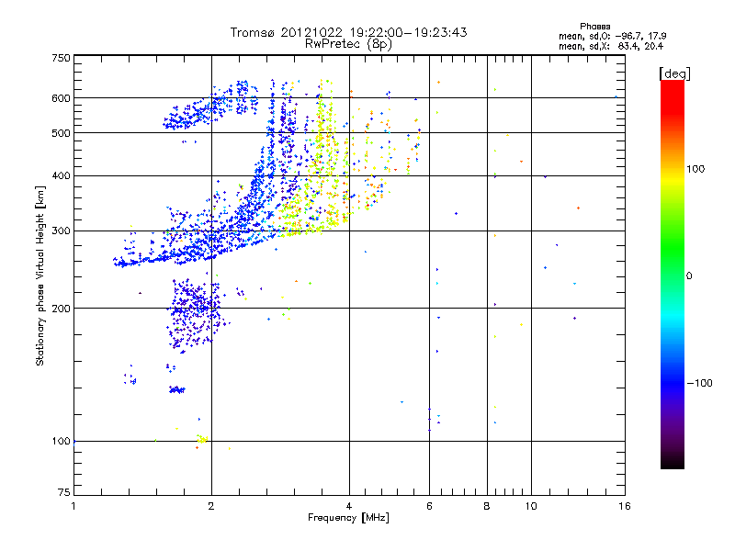
Task: Click the x-axis tick label '8'
Action: coord(487,506)
